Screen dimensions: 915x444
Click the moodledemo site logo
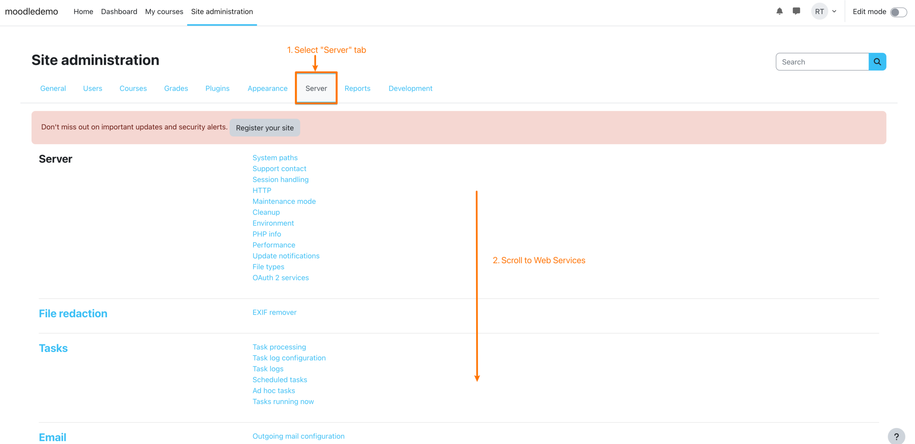pos(31,11)
